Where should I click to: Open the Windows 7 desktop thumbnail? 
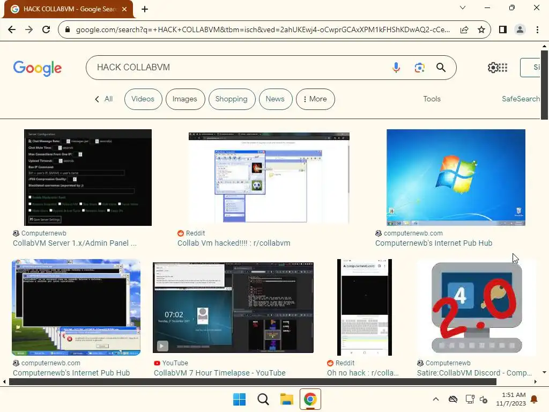[456, 177]
